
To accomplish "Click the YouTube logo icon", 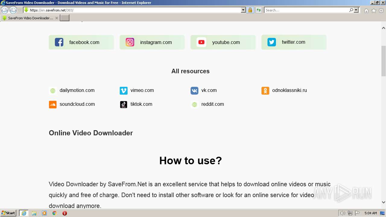I will point(201,42).
